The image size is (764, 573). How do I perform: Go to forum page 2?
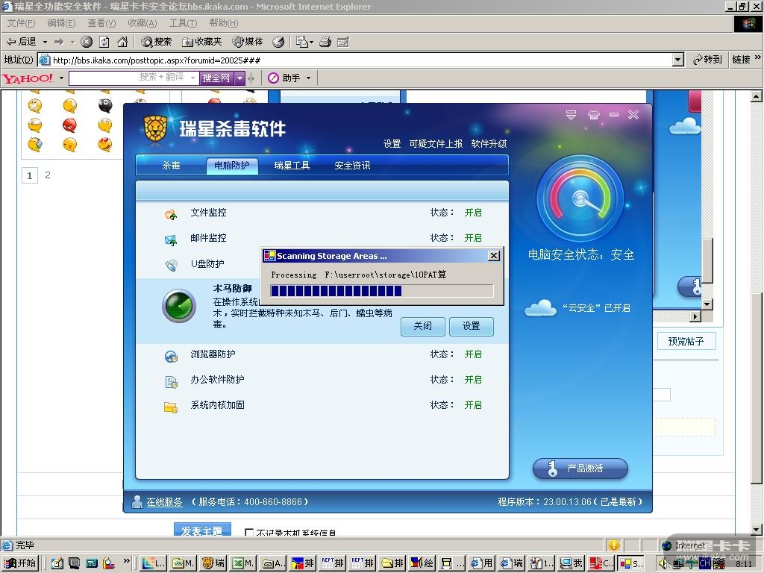[48, 175]
